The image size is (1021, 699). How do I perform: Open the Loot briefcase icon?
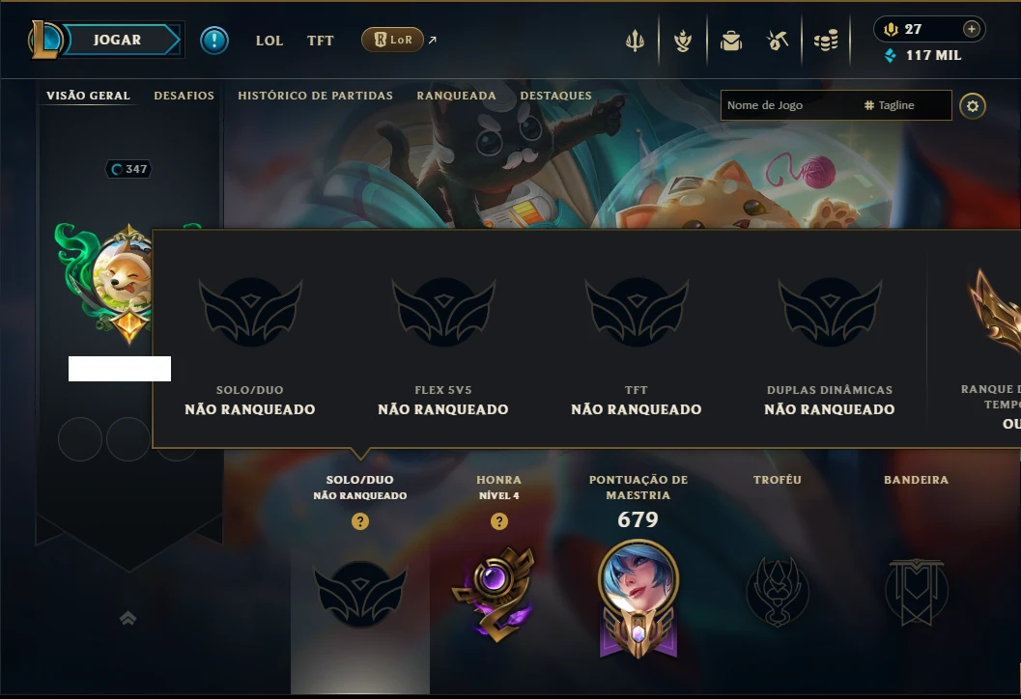(731, 41)
